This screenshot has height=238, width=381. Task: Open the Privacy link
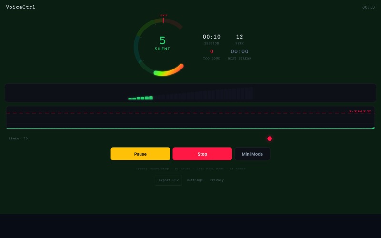pos(217,180)
